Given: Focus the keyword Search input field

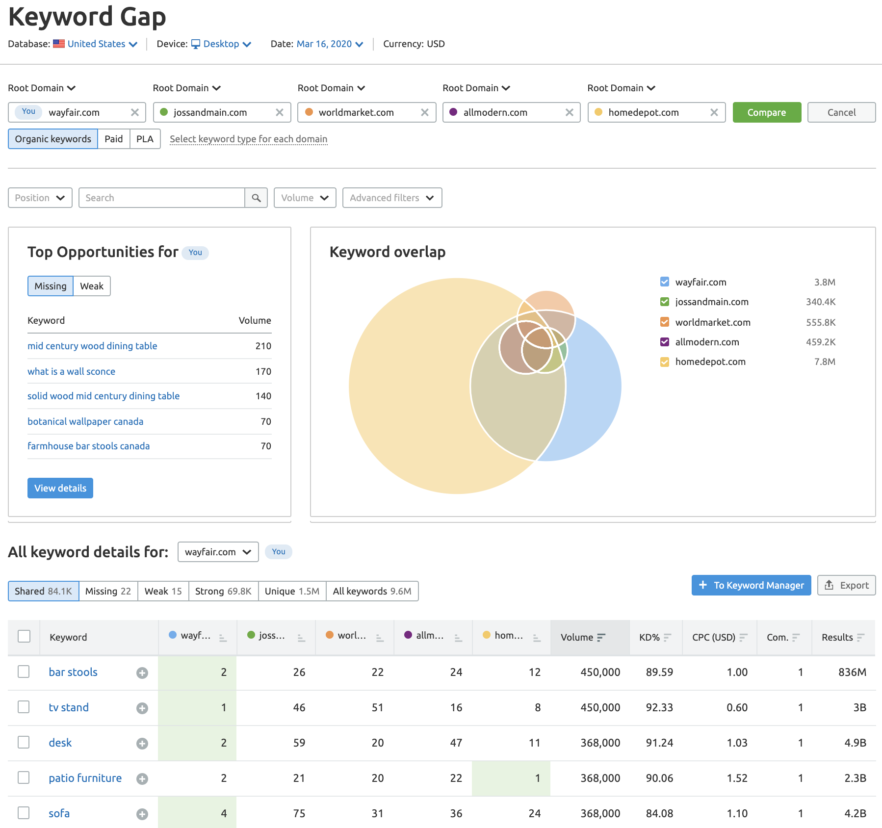Looking at the screenshot, I should (161, 198).
